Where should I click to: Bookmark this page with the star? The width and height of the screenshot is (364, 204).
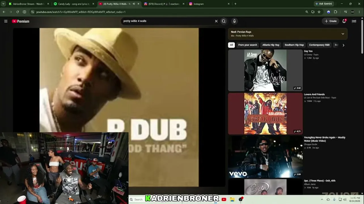tap(319, 12)
